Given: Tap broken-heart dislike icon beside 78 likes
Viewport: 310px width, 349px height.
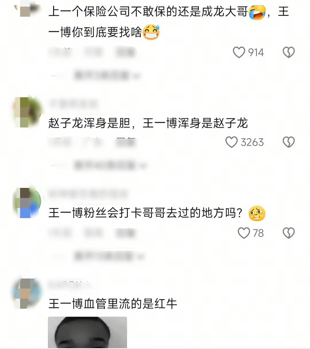Looking at the screenshot, I should click(289, 233).
